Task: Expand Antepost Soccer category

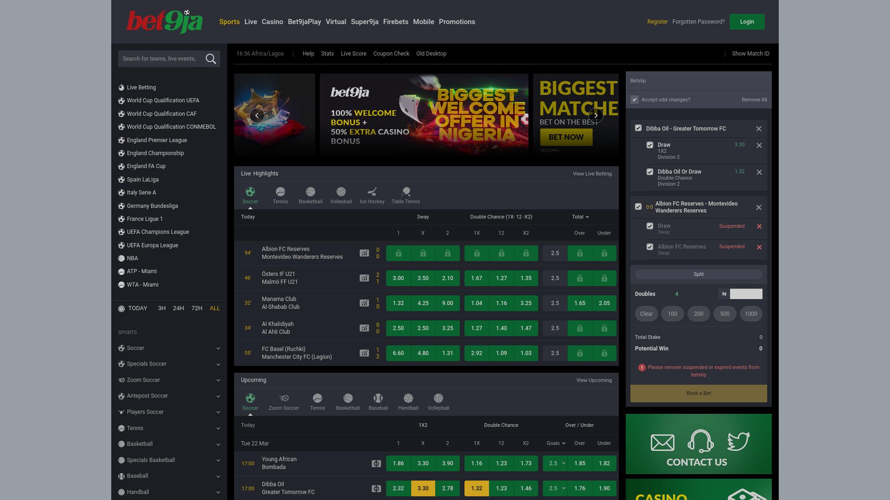Action: [169, 396]
